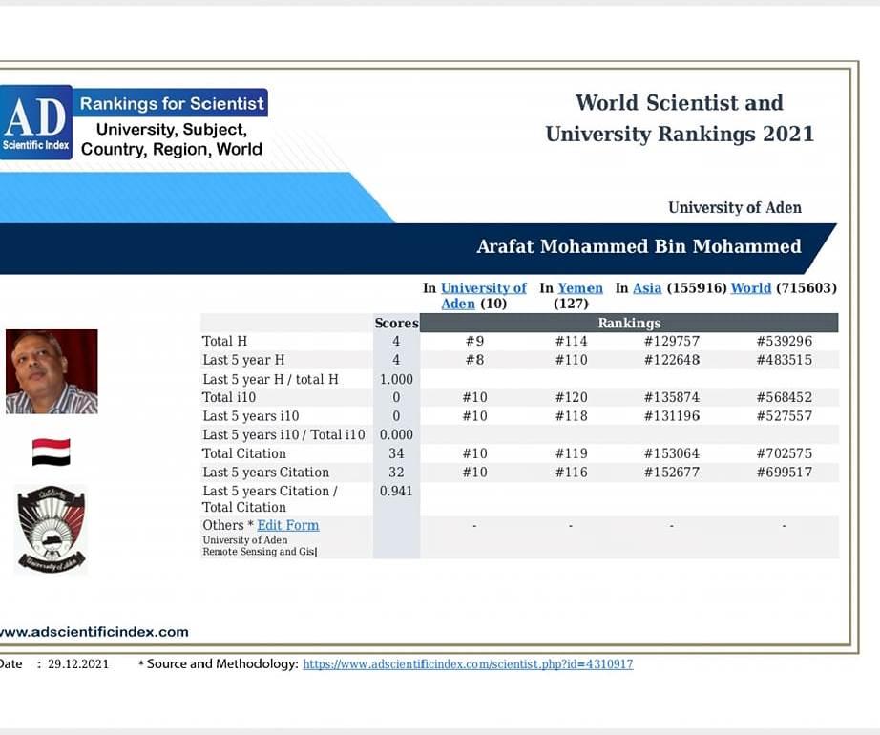Open the Source and Methodology URL

coord(468,664)
